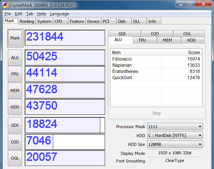This screenshot has width=214, height=169.
Task: Switch to the Ranking tab
Action: (x=27, y=21)
